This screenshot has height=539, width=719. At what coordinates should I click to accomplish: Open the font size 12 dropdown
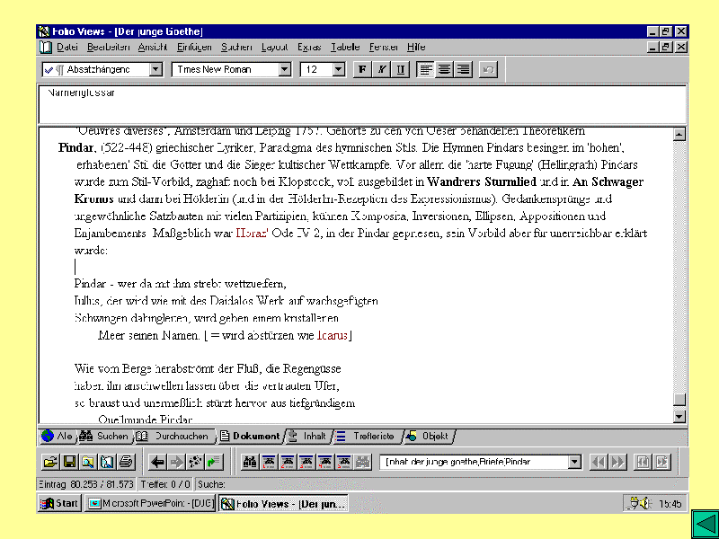point(341,69)
